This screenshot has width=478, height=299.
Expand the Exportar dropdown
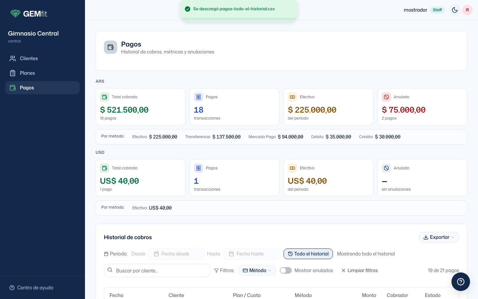point(439,237)
